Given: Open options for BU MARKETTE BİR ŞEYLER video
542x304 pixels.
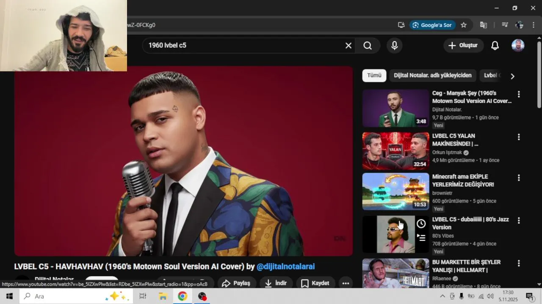Looking at the screenshot, I should [519, 263].
